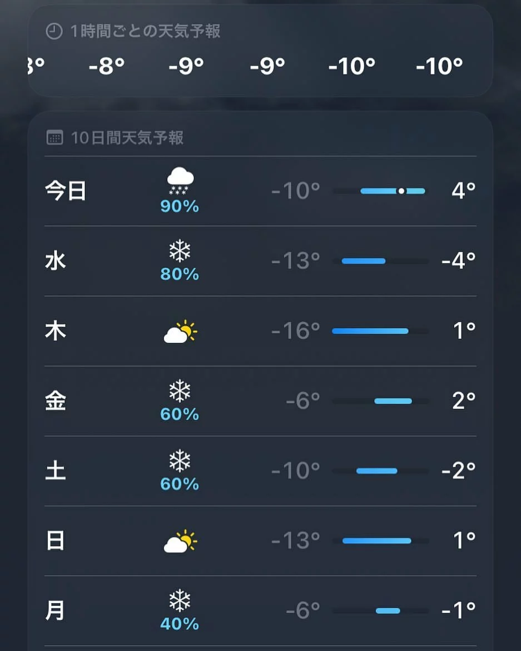521x651 pixels.
Task: Tap the partly sunny icon for 木
Action: pos(180,332)
